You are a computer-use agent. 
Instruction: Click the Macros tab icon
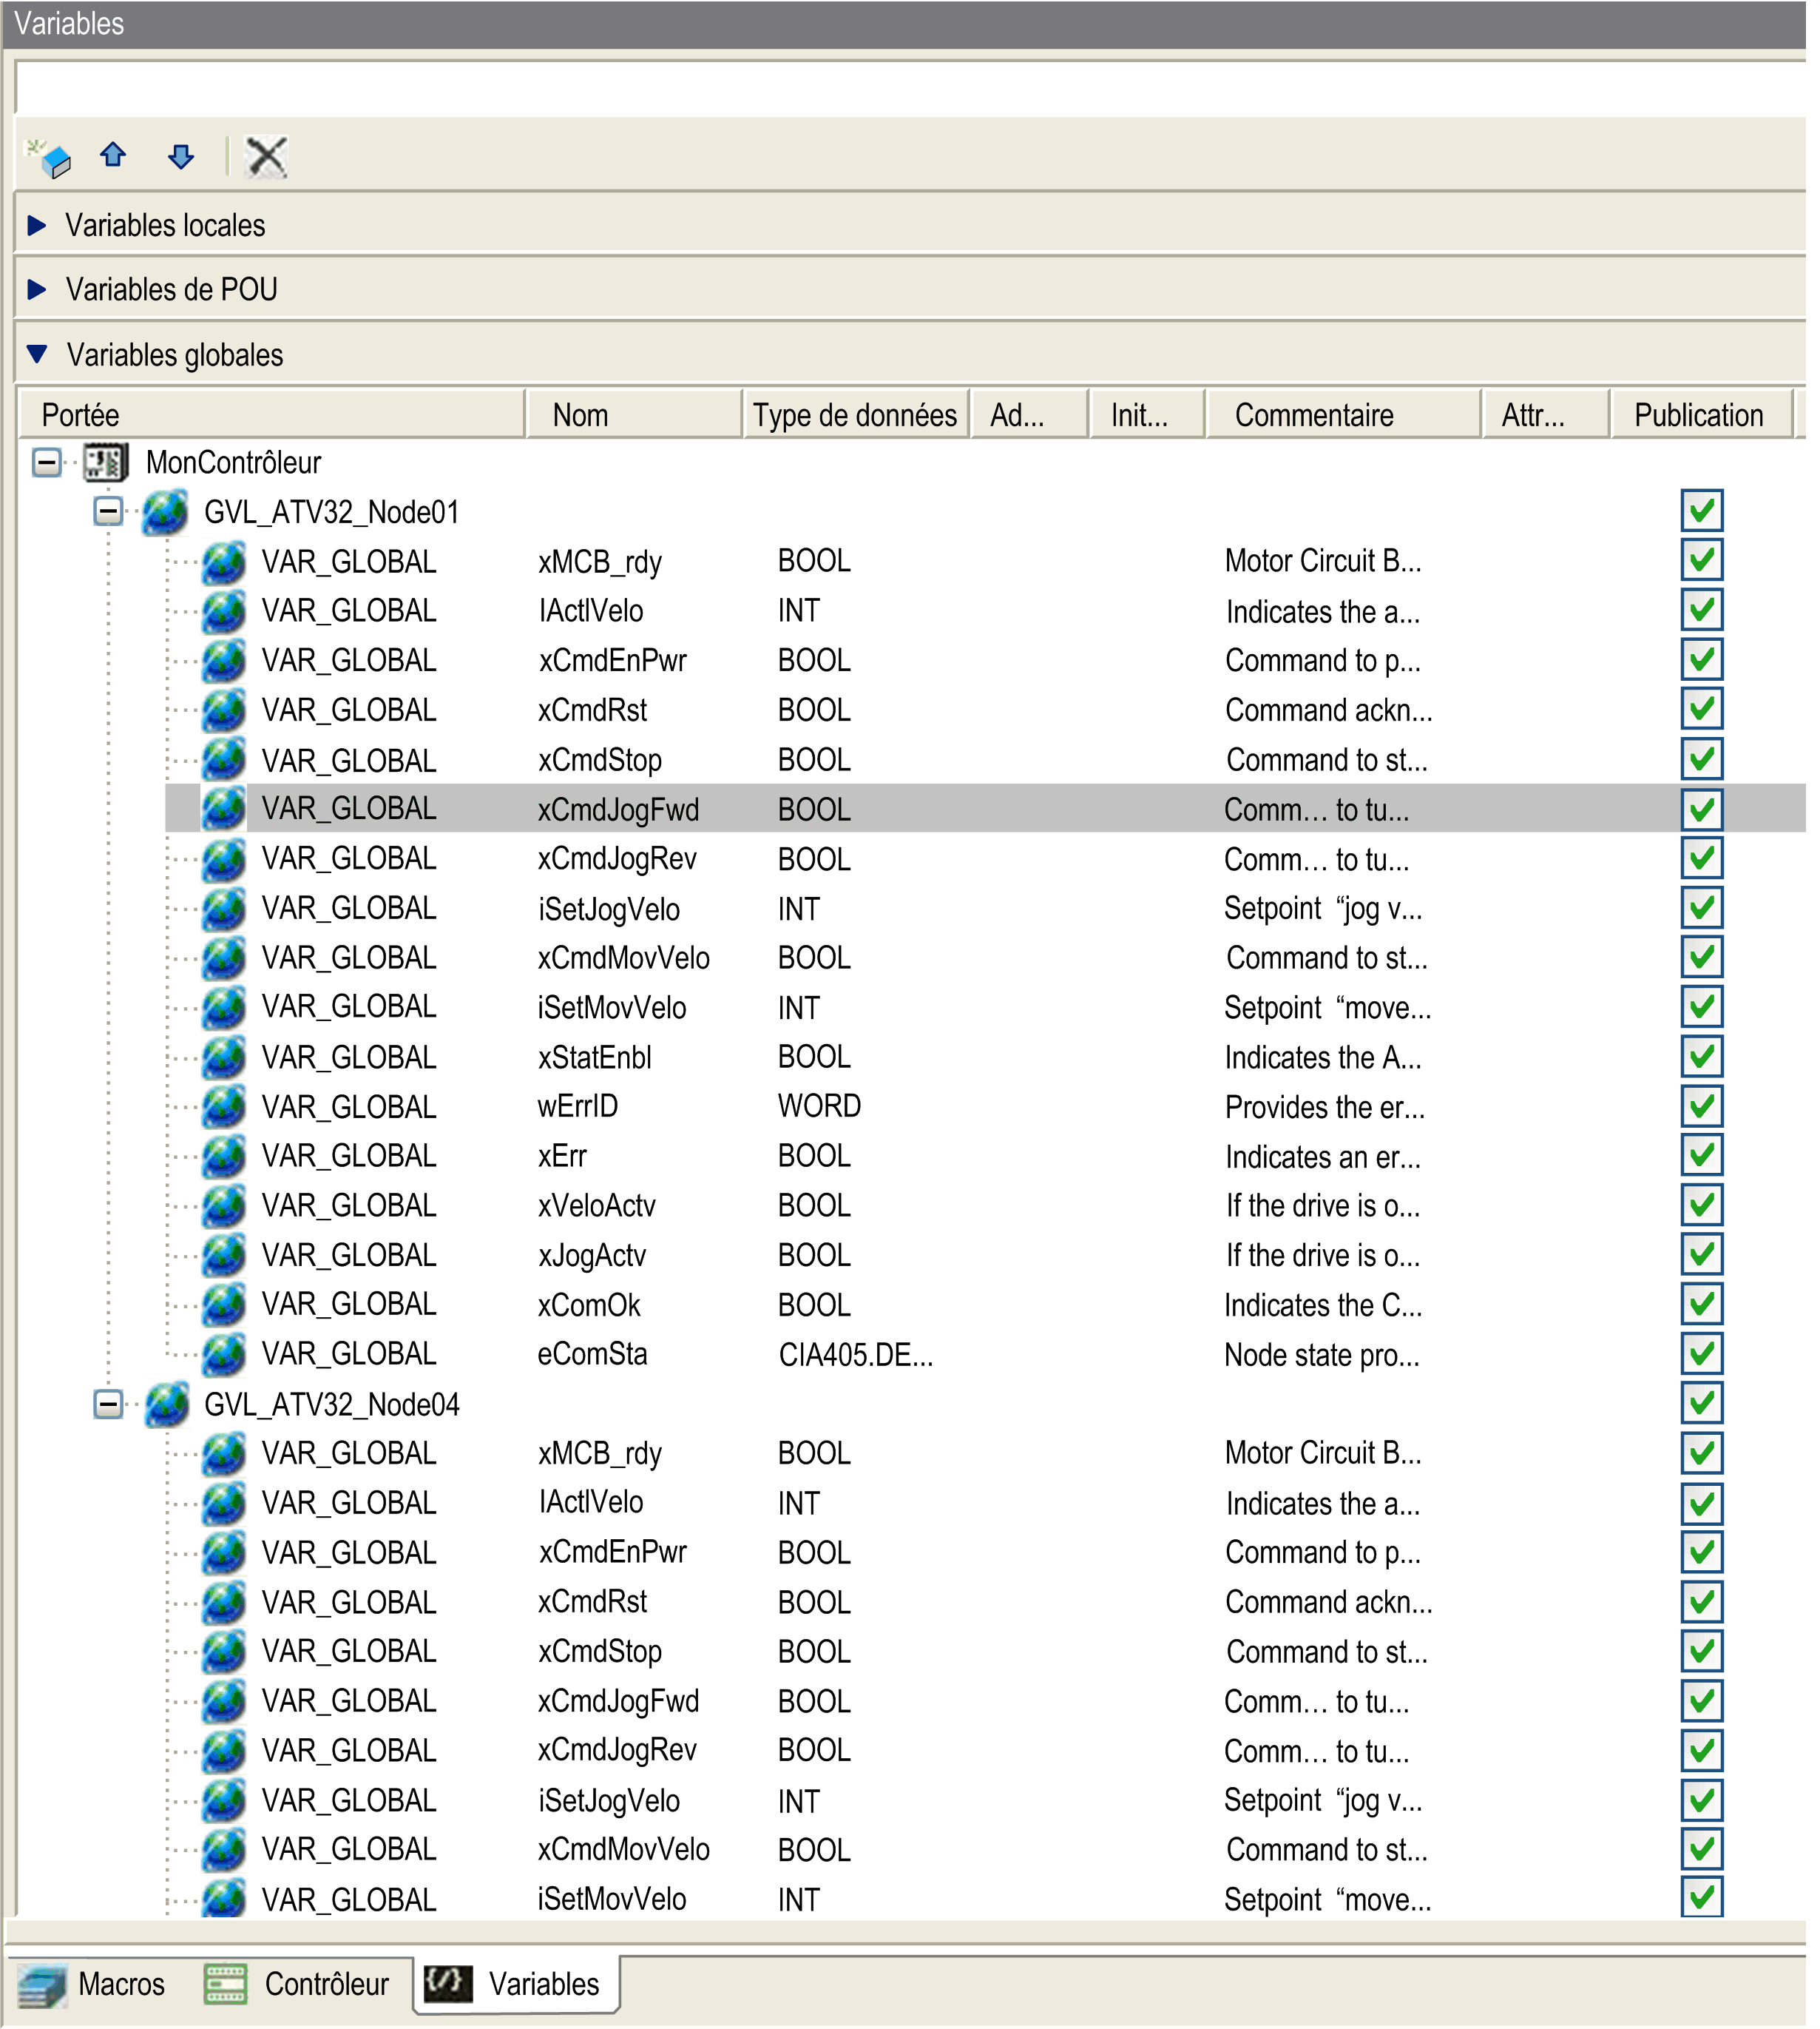43,1985
